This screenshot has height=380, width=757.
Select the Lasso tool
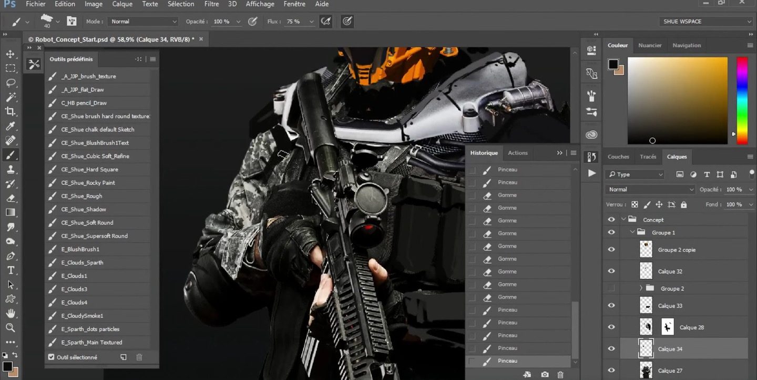pyautogui.click(x=10, y=83)
